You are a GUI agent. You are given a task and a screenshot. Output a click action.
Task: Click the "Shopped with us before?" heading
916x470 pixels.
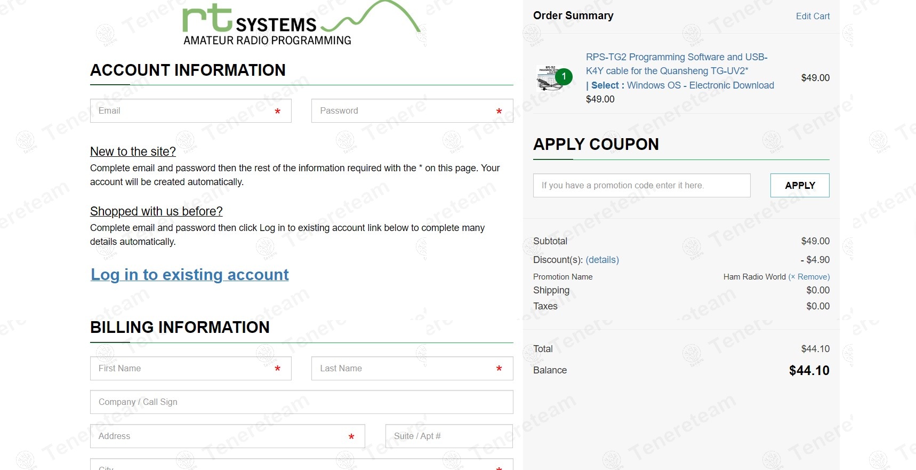[x=156, y=212]
